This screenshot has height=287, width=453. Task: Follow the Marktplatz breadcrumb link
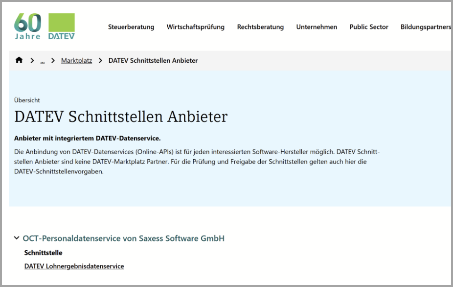click(x=76, y=60)
